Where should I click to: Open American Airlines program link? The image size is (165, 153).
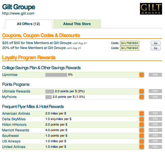pos(16,114)
